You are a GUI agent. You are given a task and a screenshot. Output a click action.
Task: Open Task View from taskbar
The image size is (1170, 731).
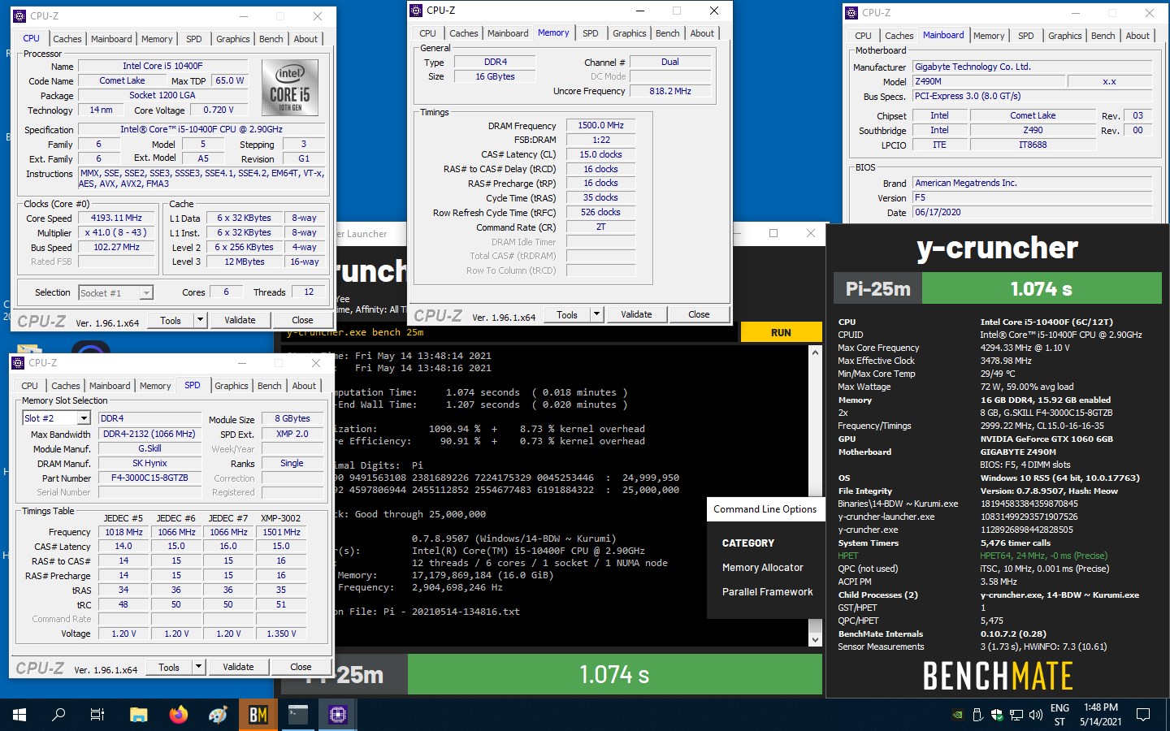pyautogui.click(x=97, y=715)
